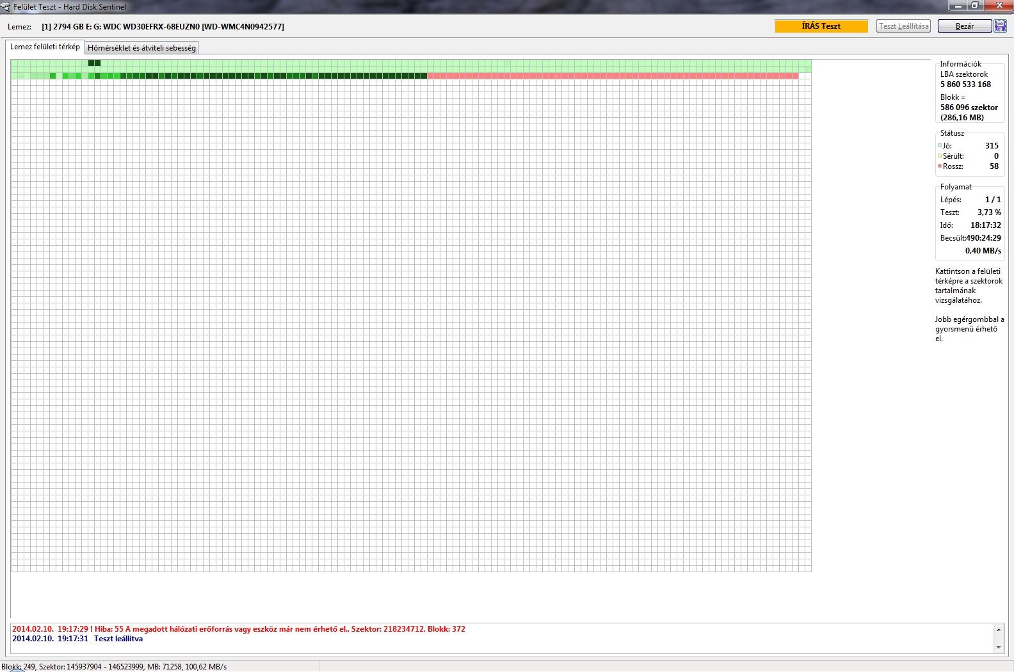Click the red Rossz status color swatch

click(x=940, y=166)
